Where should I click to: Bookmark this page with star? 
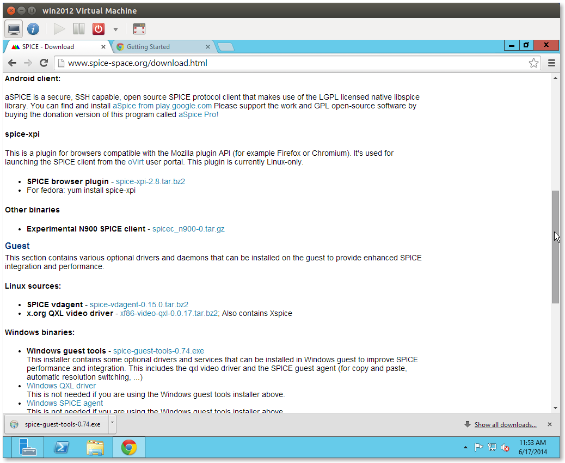[x=533, y=63]
